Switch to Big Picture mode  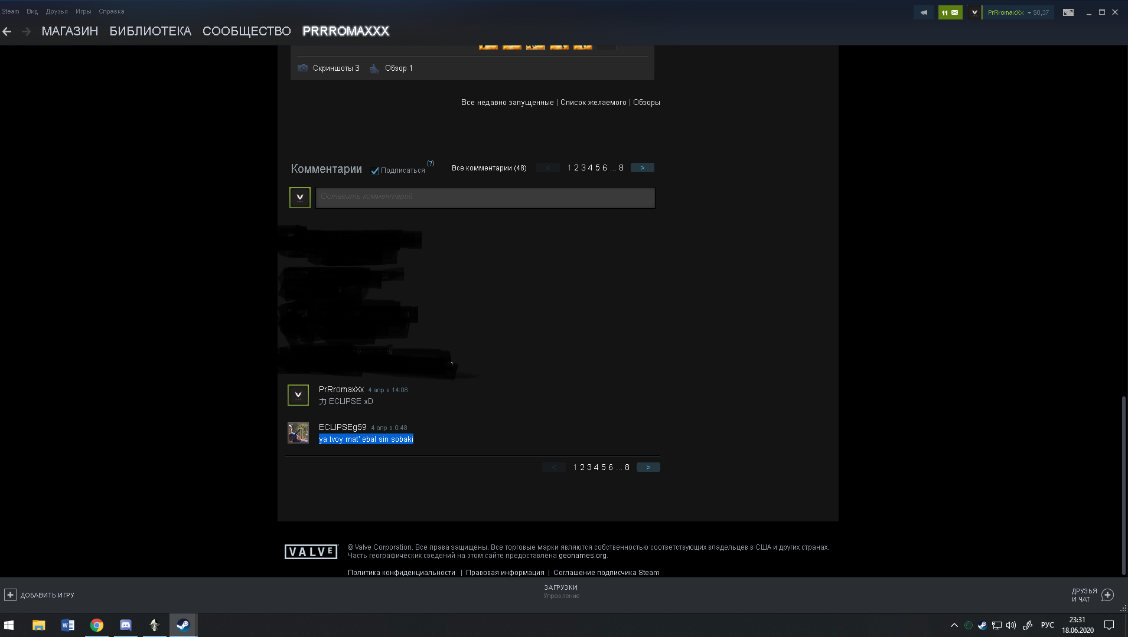click(1068, 12)
